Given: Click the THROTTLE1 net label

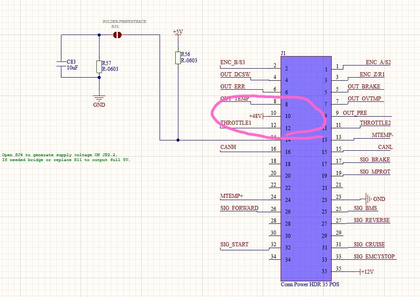Looking at the screenshot, I should [236, 122].
